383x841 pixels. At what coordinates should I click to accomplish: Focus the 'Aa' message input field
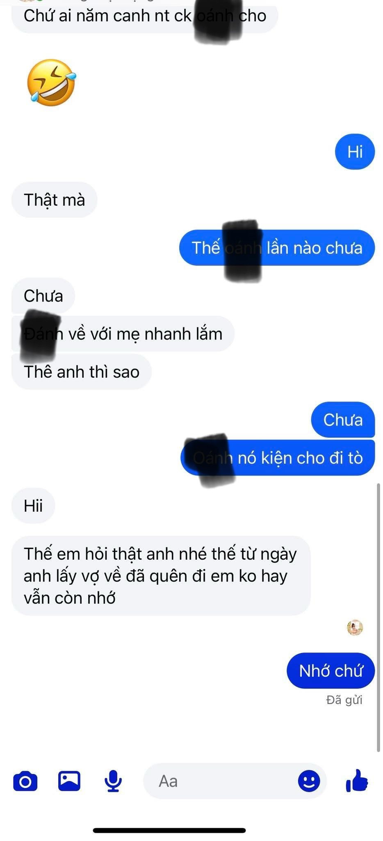point(235,781)
